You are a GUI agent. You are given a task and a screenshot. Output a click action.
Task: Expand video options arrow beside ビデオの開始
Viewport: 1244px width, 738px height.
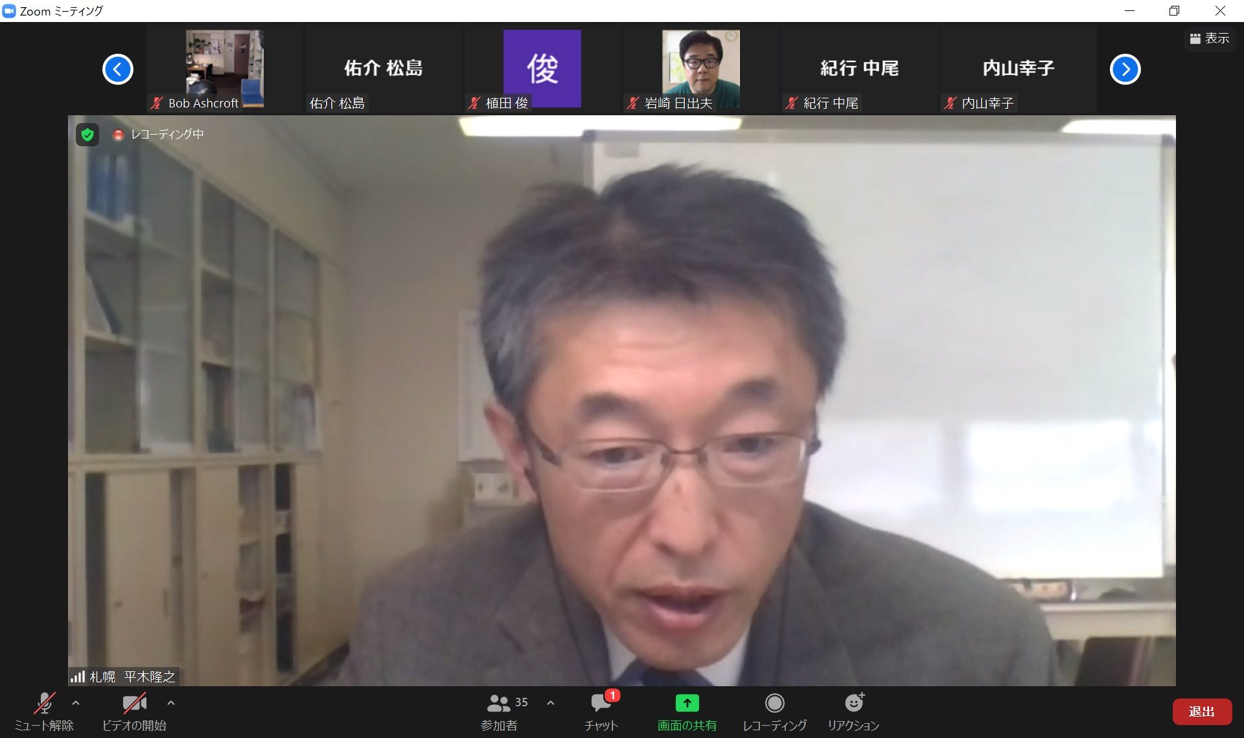click(171, 702)
